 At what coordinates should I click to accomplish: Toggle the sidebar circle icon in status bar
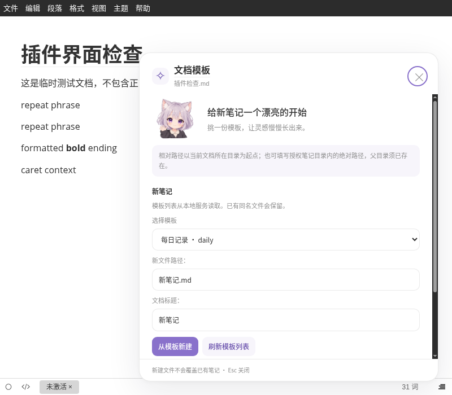coord(8,387)
